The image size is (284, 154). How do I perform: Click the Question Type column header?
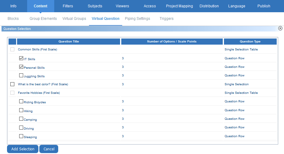pyautogui.click(x=250, y=42)
